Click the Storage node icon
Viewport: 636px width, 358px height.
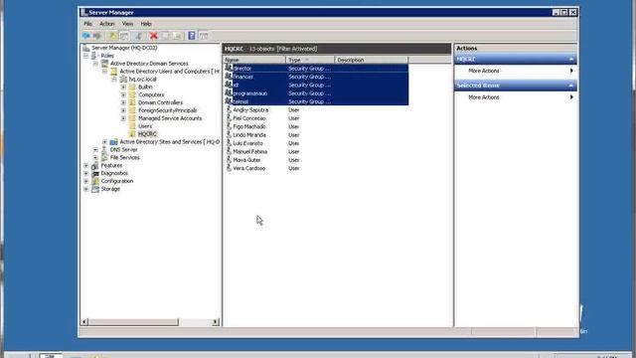coord(95,189)
